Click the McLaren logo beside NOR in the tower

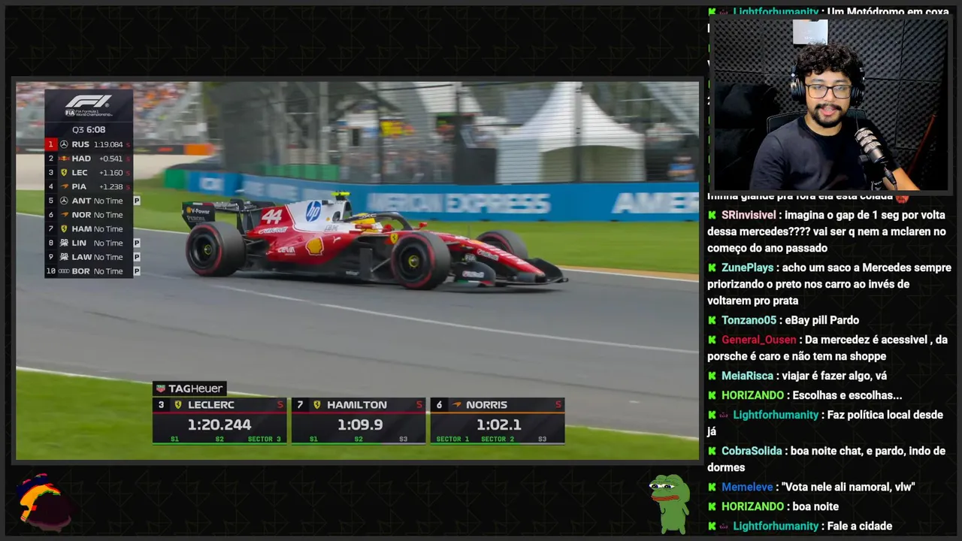point(64,215)
